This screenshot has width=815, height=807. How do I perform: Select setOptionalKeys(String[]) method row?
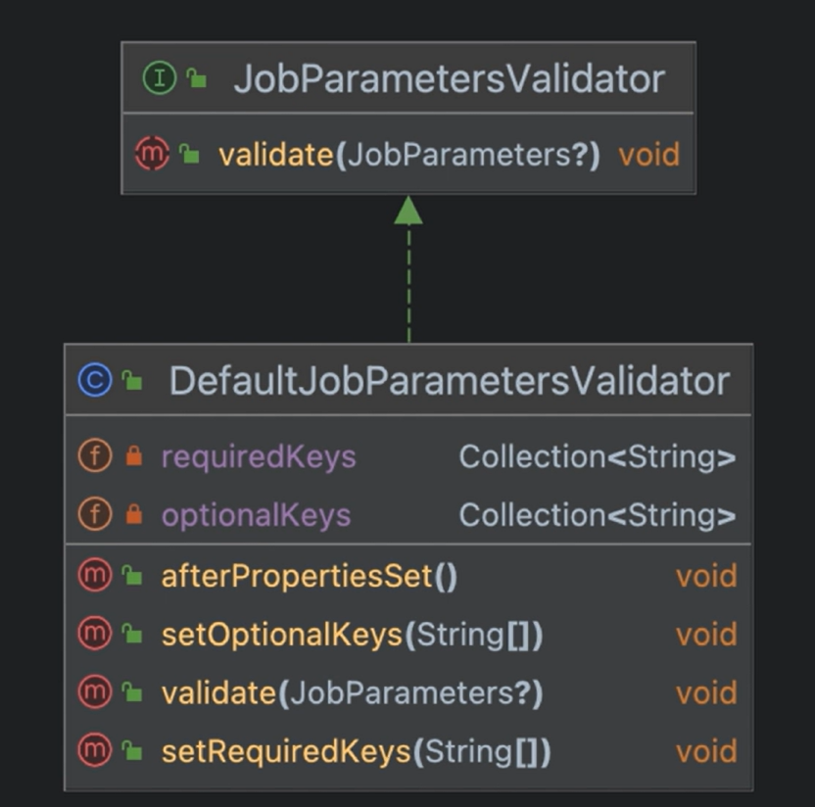tap(352, 635)
